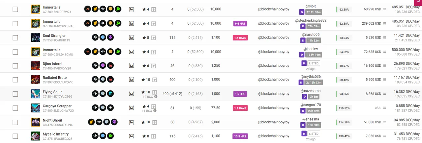422x143 pixels.
Task: Open @stephenkinglee32 renter profile link
Action: coord(311,20)
